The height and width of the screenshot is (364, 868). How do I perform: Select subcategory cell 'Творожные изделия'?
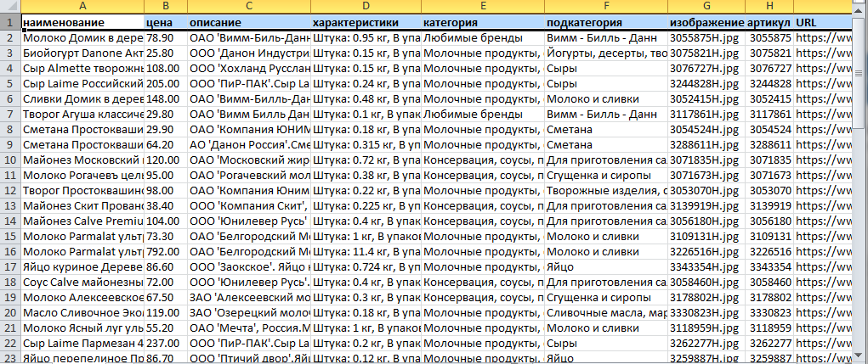tap(606, 191)
